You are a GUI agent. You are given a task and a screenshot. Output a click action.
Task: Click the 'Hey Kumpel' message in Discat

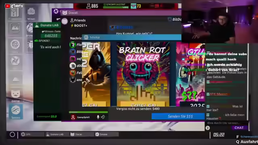click(x=134, y=33)
